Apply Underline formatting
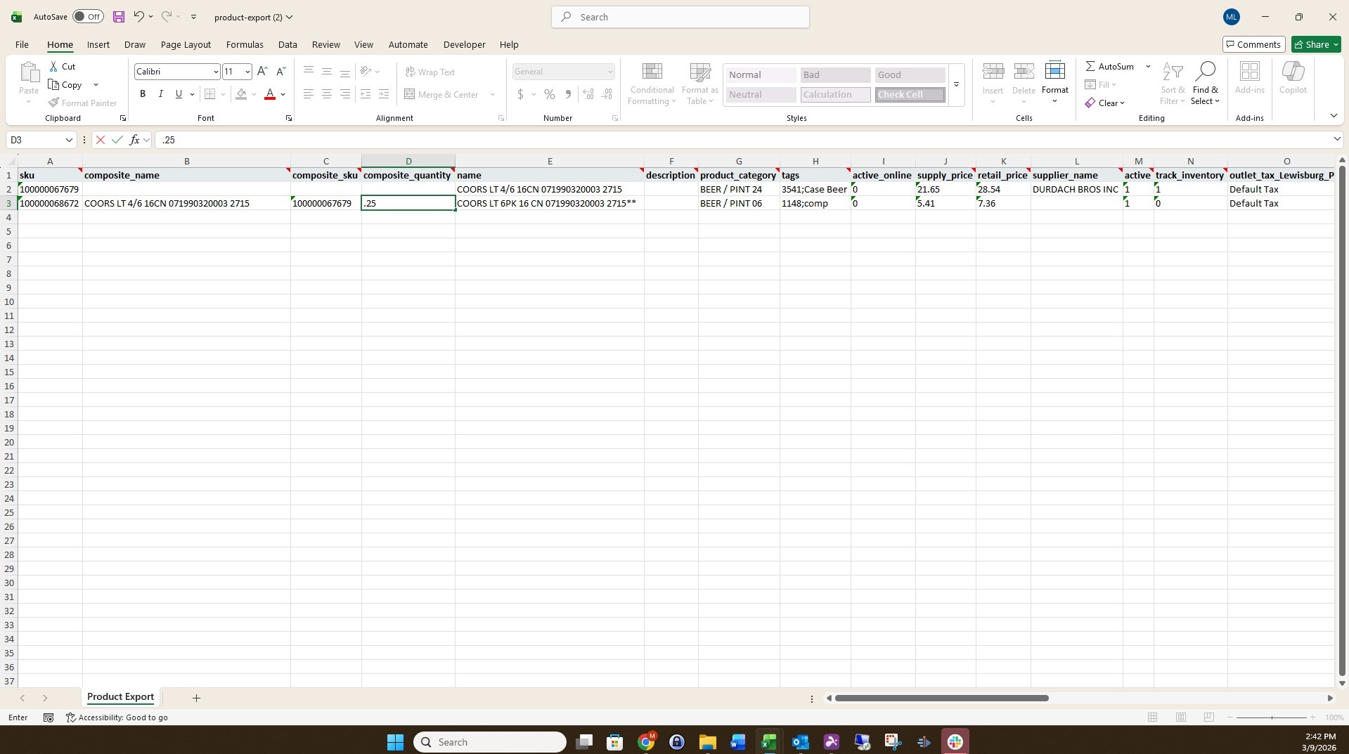The height and width of the screenshot is (754, 1349). 179,94
